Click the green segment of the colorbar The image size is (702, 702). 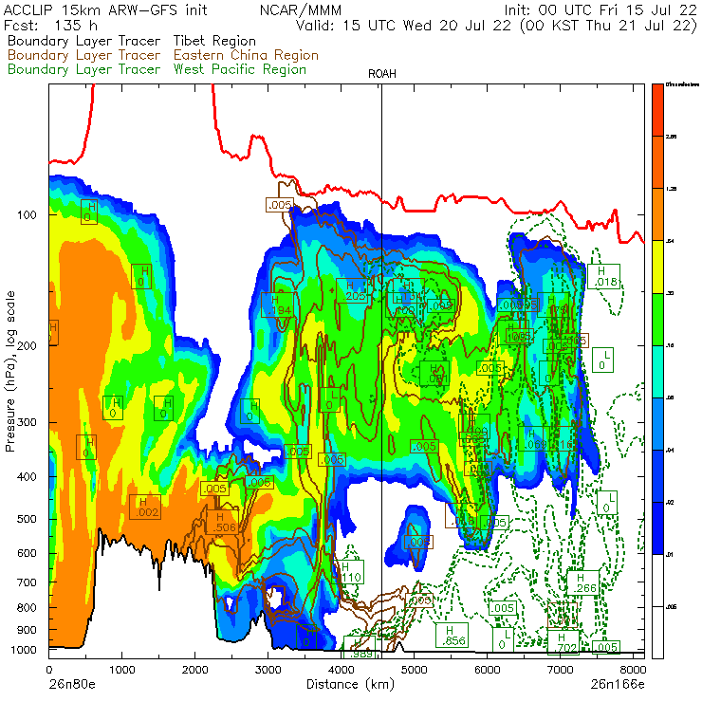(x=657, y=319)
